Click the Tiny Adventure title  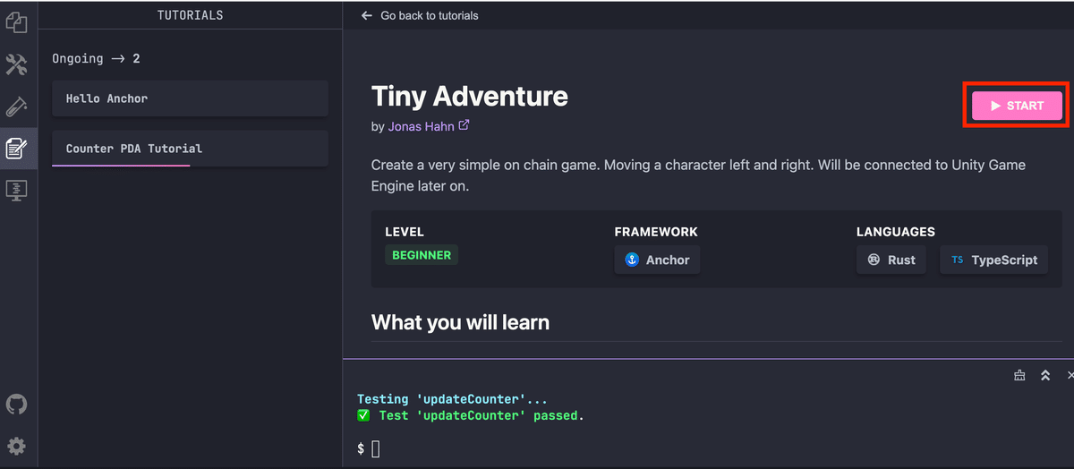point(470,96)
